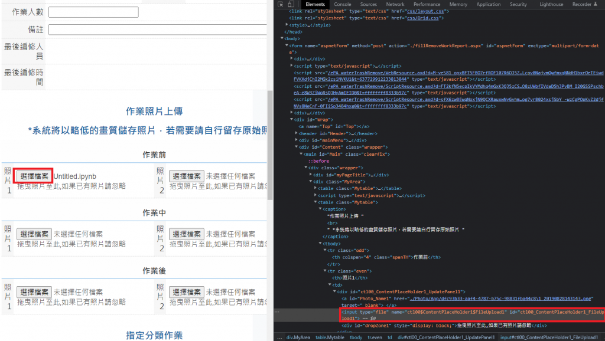Collapse the caption element node
Viewport: 605px width, 341px height.
(x=320, y=209)
